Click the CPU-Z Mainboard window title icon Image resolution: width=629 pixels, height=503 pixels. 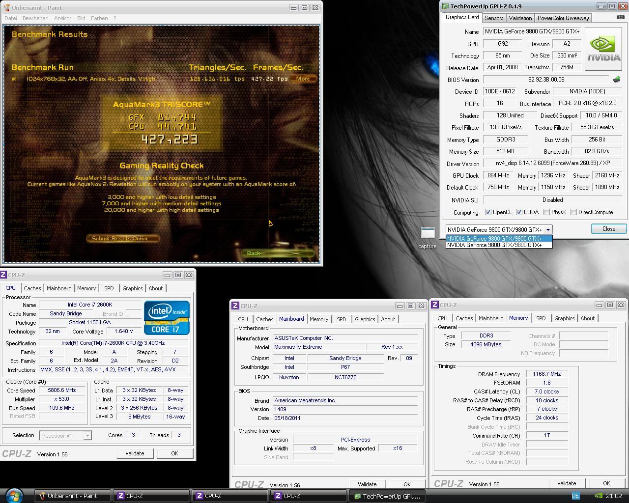tap(235, 306)
